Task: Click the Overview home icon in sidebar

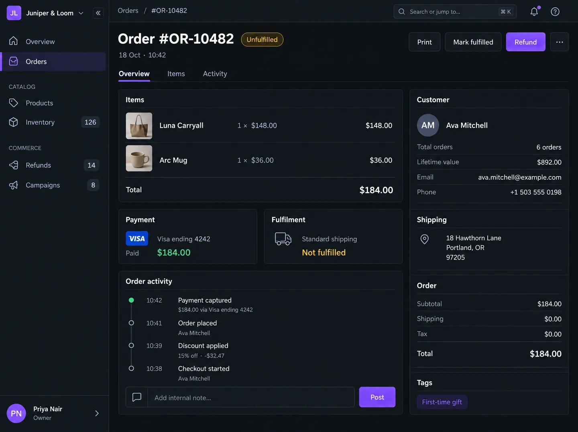Action: pos(14,41)
